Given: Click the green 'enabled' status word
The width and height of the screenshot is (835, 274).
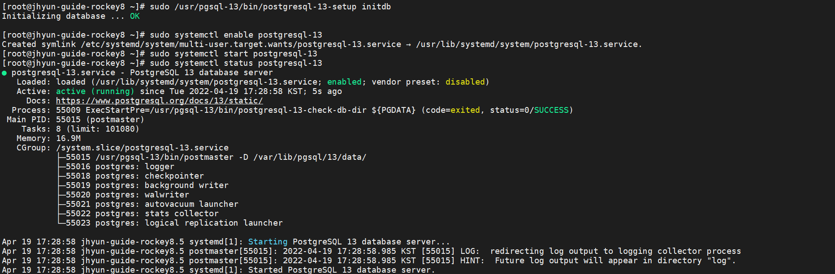Looking at the screenshot, I should point(344,82).
